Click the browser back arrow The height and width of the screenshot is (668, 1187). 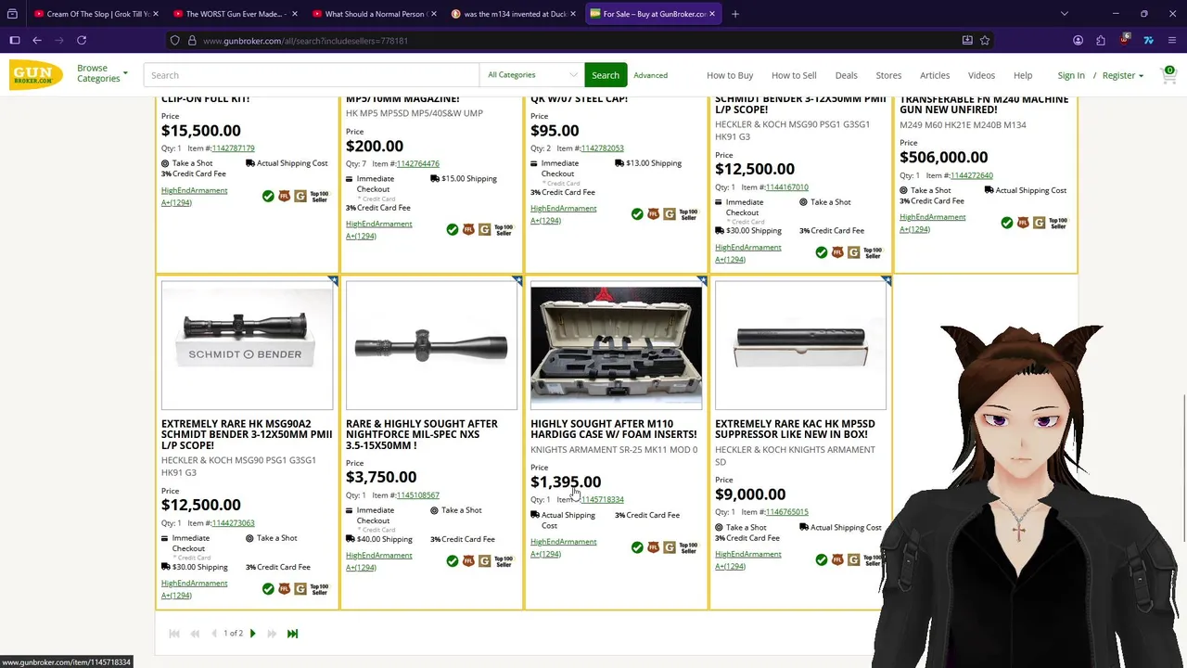point(37,40)
